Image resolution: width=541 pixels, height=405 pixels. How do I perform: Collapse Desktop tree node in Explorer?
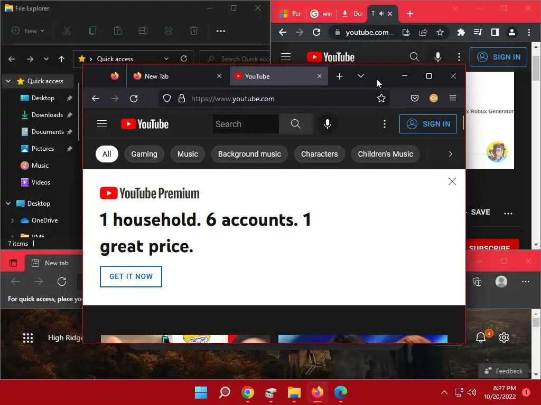tap(8, 204)
